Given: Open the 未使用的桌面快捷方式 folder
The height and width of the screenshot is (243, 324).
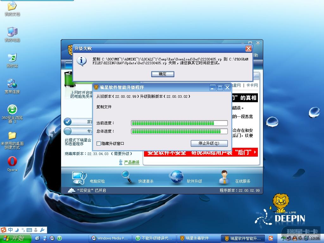Looking at the screenshot, I should pyautogui.click(x=12, y=140).
